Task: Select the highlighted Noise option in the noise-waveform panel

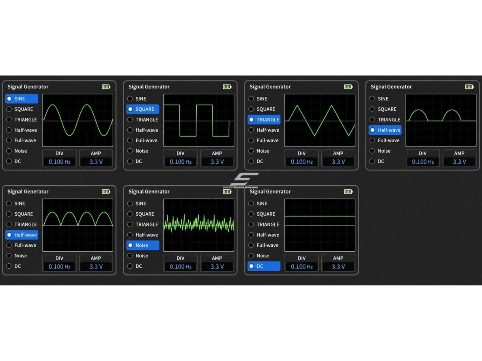Action: pyautogui.click(x=143, y=245)
